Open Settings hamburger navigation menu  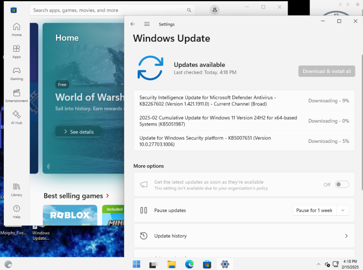click(x=147, y=24)
